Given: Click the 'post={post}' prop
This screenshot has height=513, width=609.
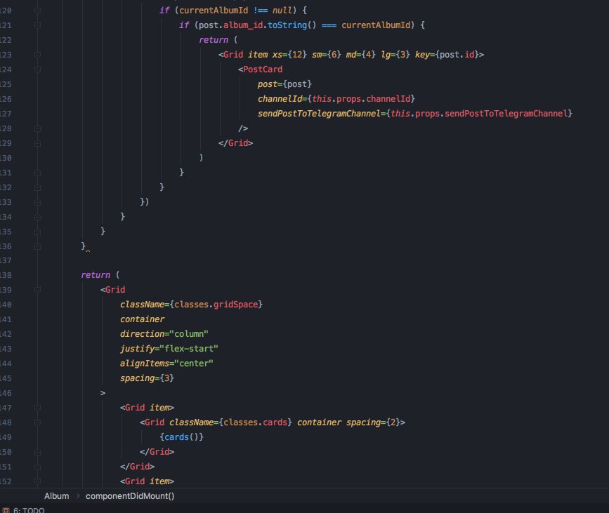Looking at the screenshot, I should tap(284, 84).
